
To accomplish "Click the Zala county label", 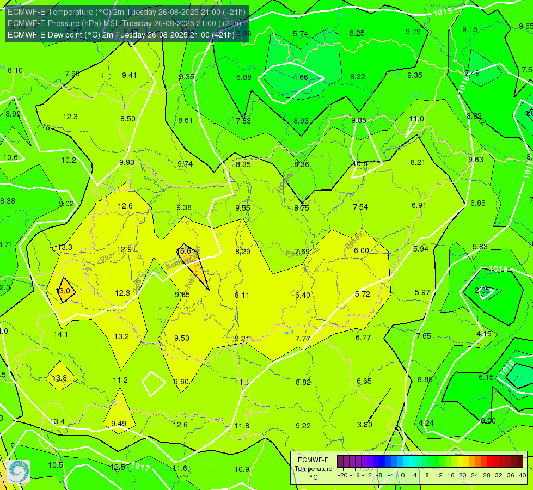I will point(137,286).
